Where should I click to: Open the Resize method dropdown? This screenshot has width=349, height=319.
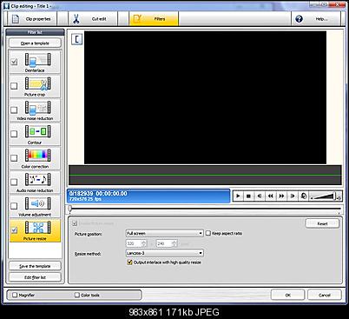165,253
